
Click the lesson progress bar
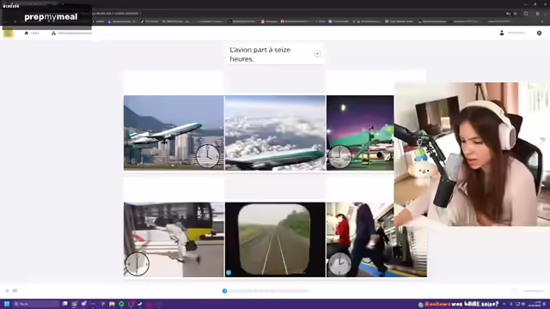pyautogui.click(x=266, y=291)
